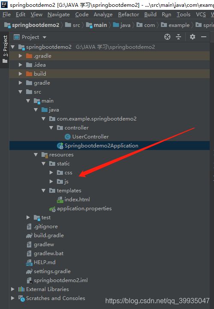Expand External Libraries node
The width and height of the screenshot is (214, 309).
[13, 289]
